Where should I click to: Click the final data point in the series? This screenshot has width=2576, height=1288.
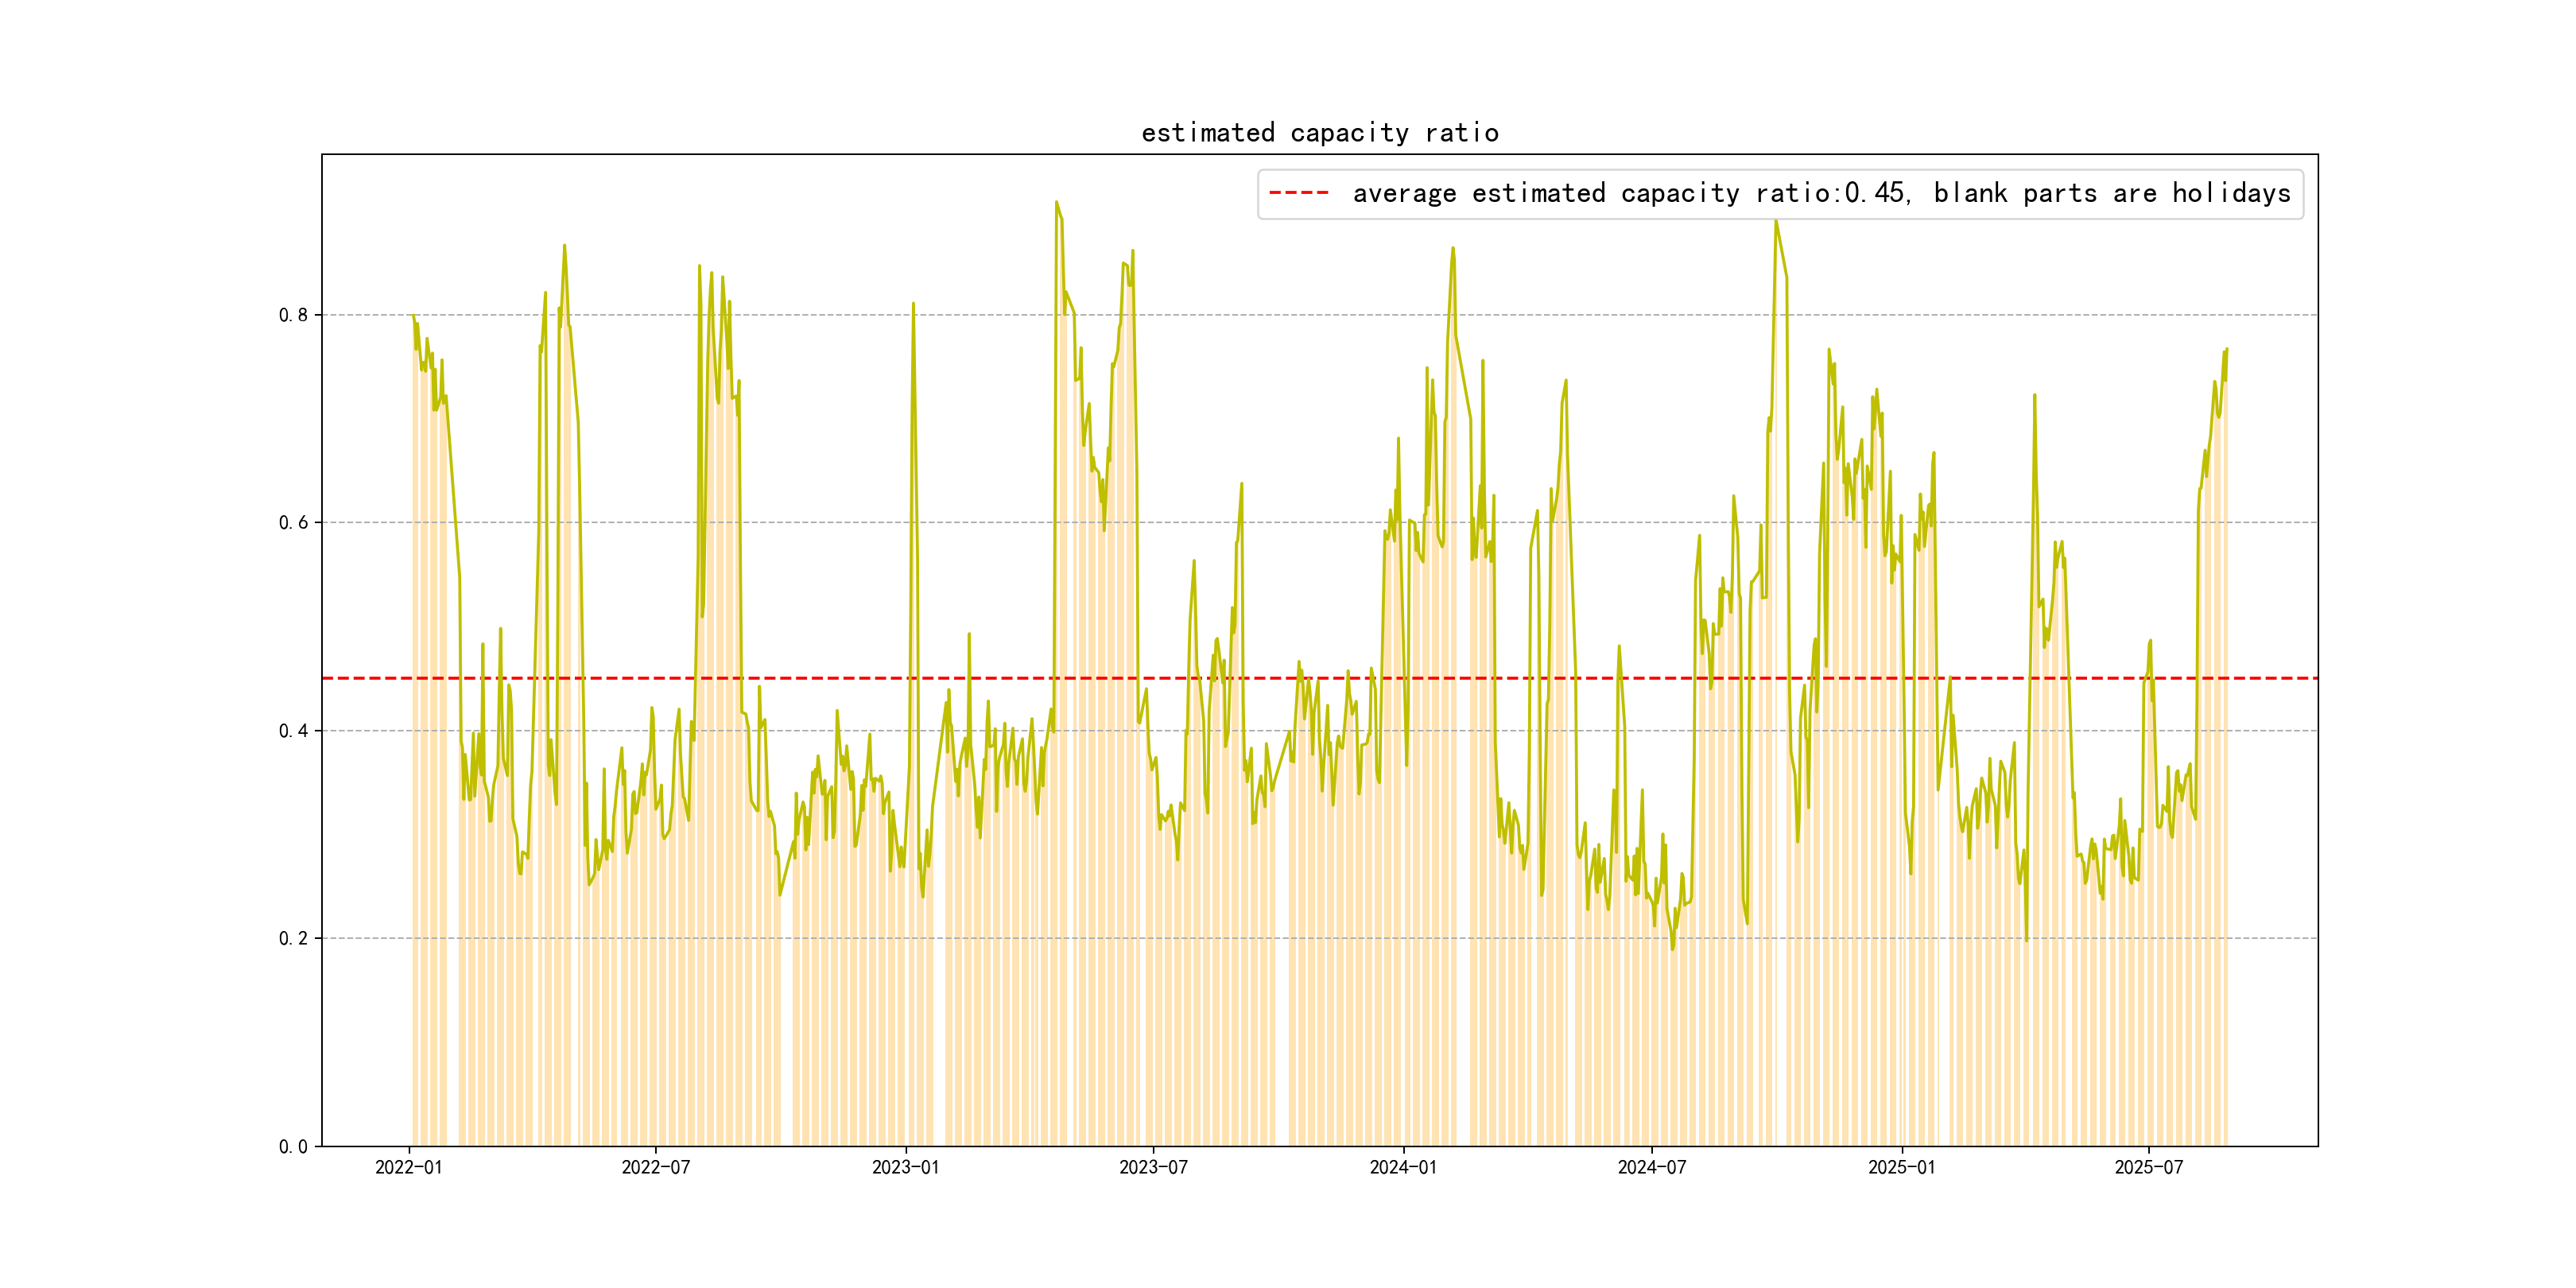tap(2226, 349)
